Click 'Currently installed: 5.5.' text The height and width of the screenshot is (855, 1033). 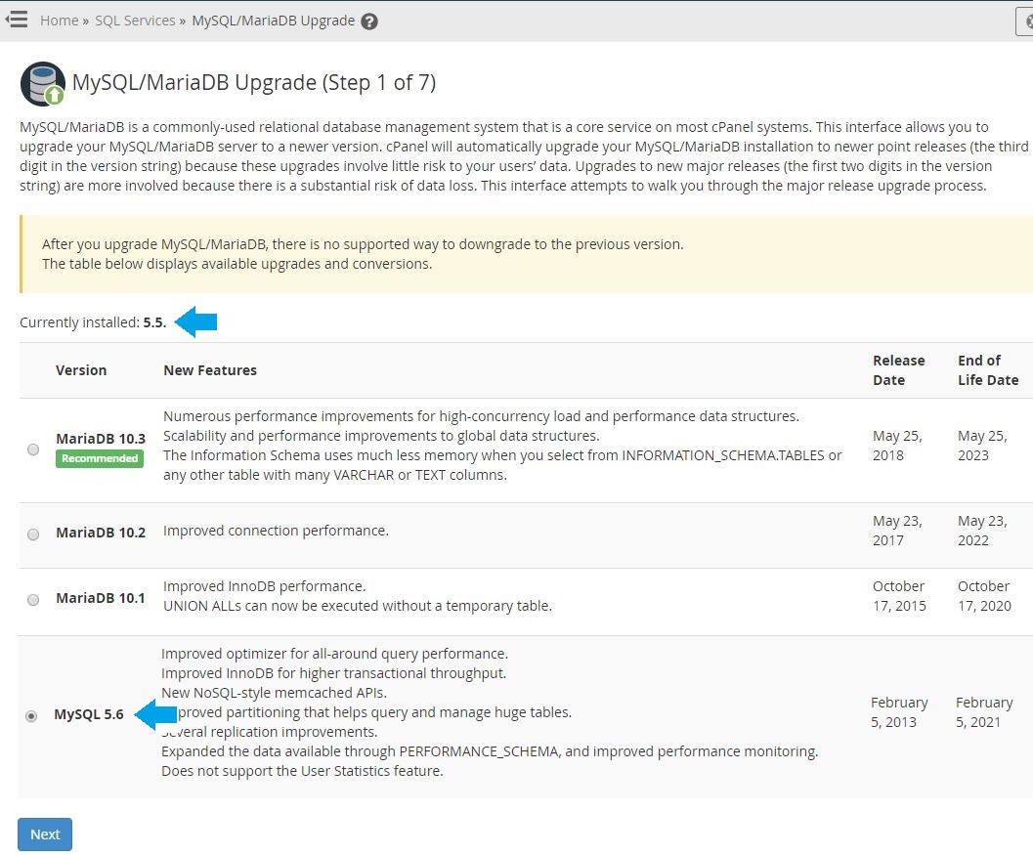point(93,322)
